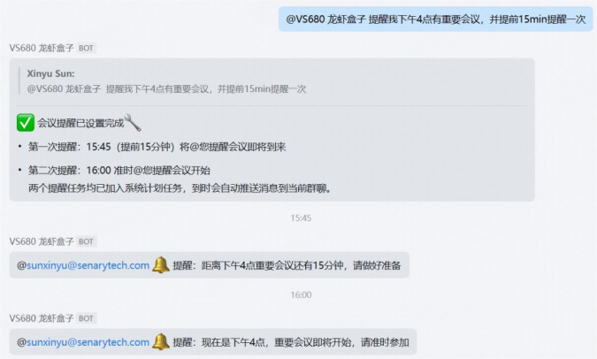Image resolution: width=597 pixels, height=359 pixels.
Task: Click the 16:00 timestamp divider
Action: pos(301,294)
